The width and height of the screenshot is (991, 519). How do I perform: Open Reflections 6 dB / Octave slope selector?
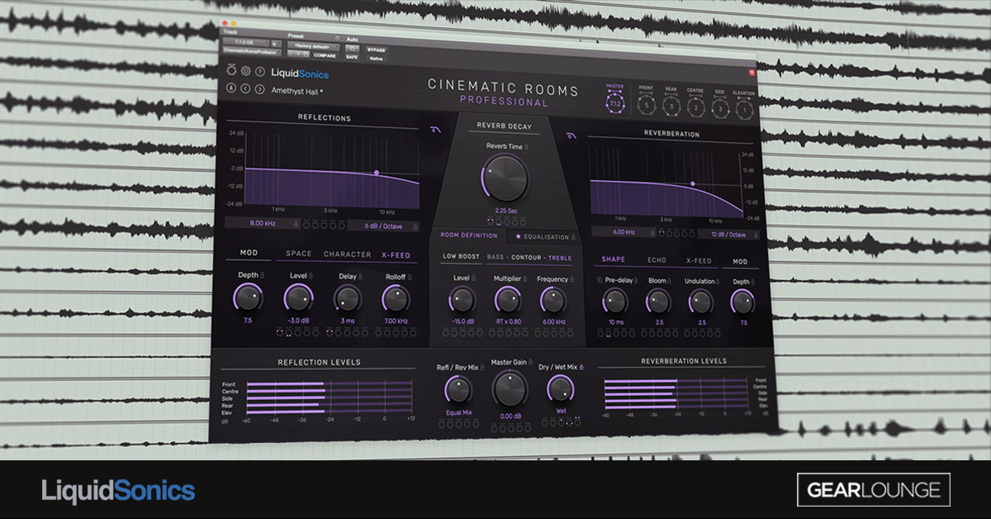click(x=382, y=225)
